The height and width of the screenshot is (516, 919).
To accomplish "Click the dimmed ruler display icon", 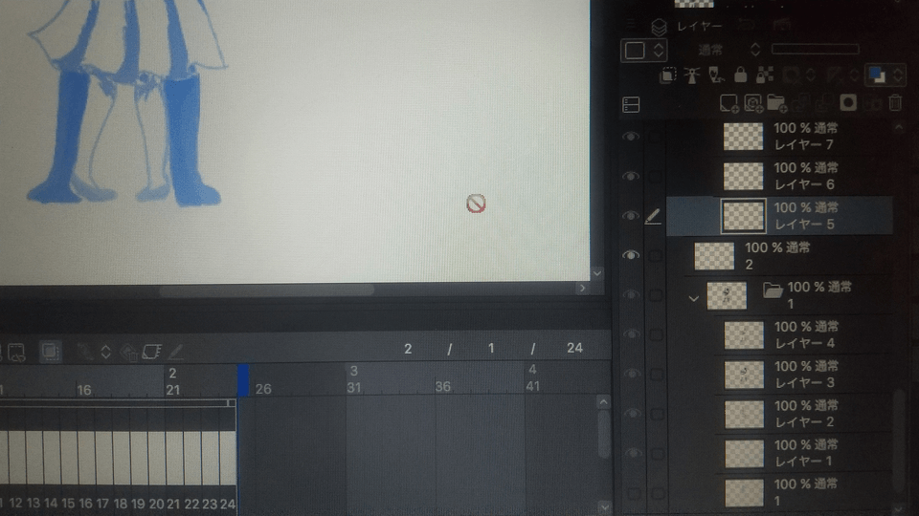I will tap(835, 75).
